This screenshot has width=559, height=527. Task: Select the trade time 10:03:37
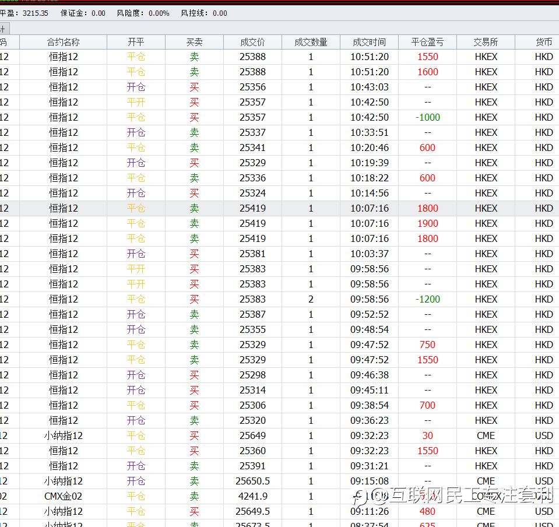[370, 254]
